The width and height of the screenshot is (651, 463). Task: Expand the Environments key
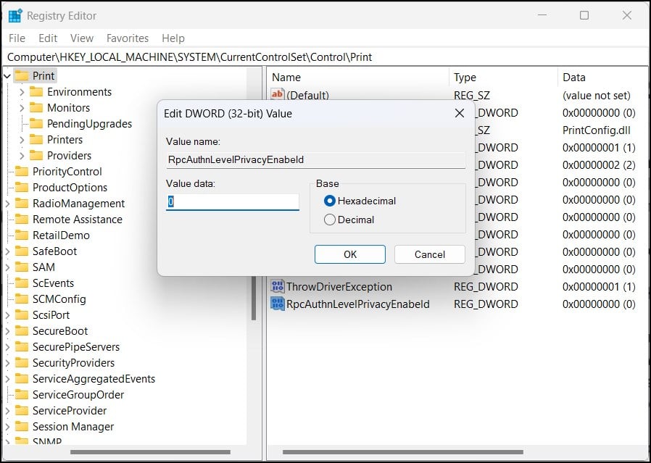tap(22, 92)
